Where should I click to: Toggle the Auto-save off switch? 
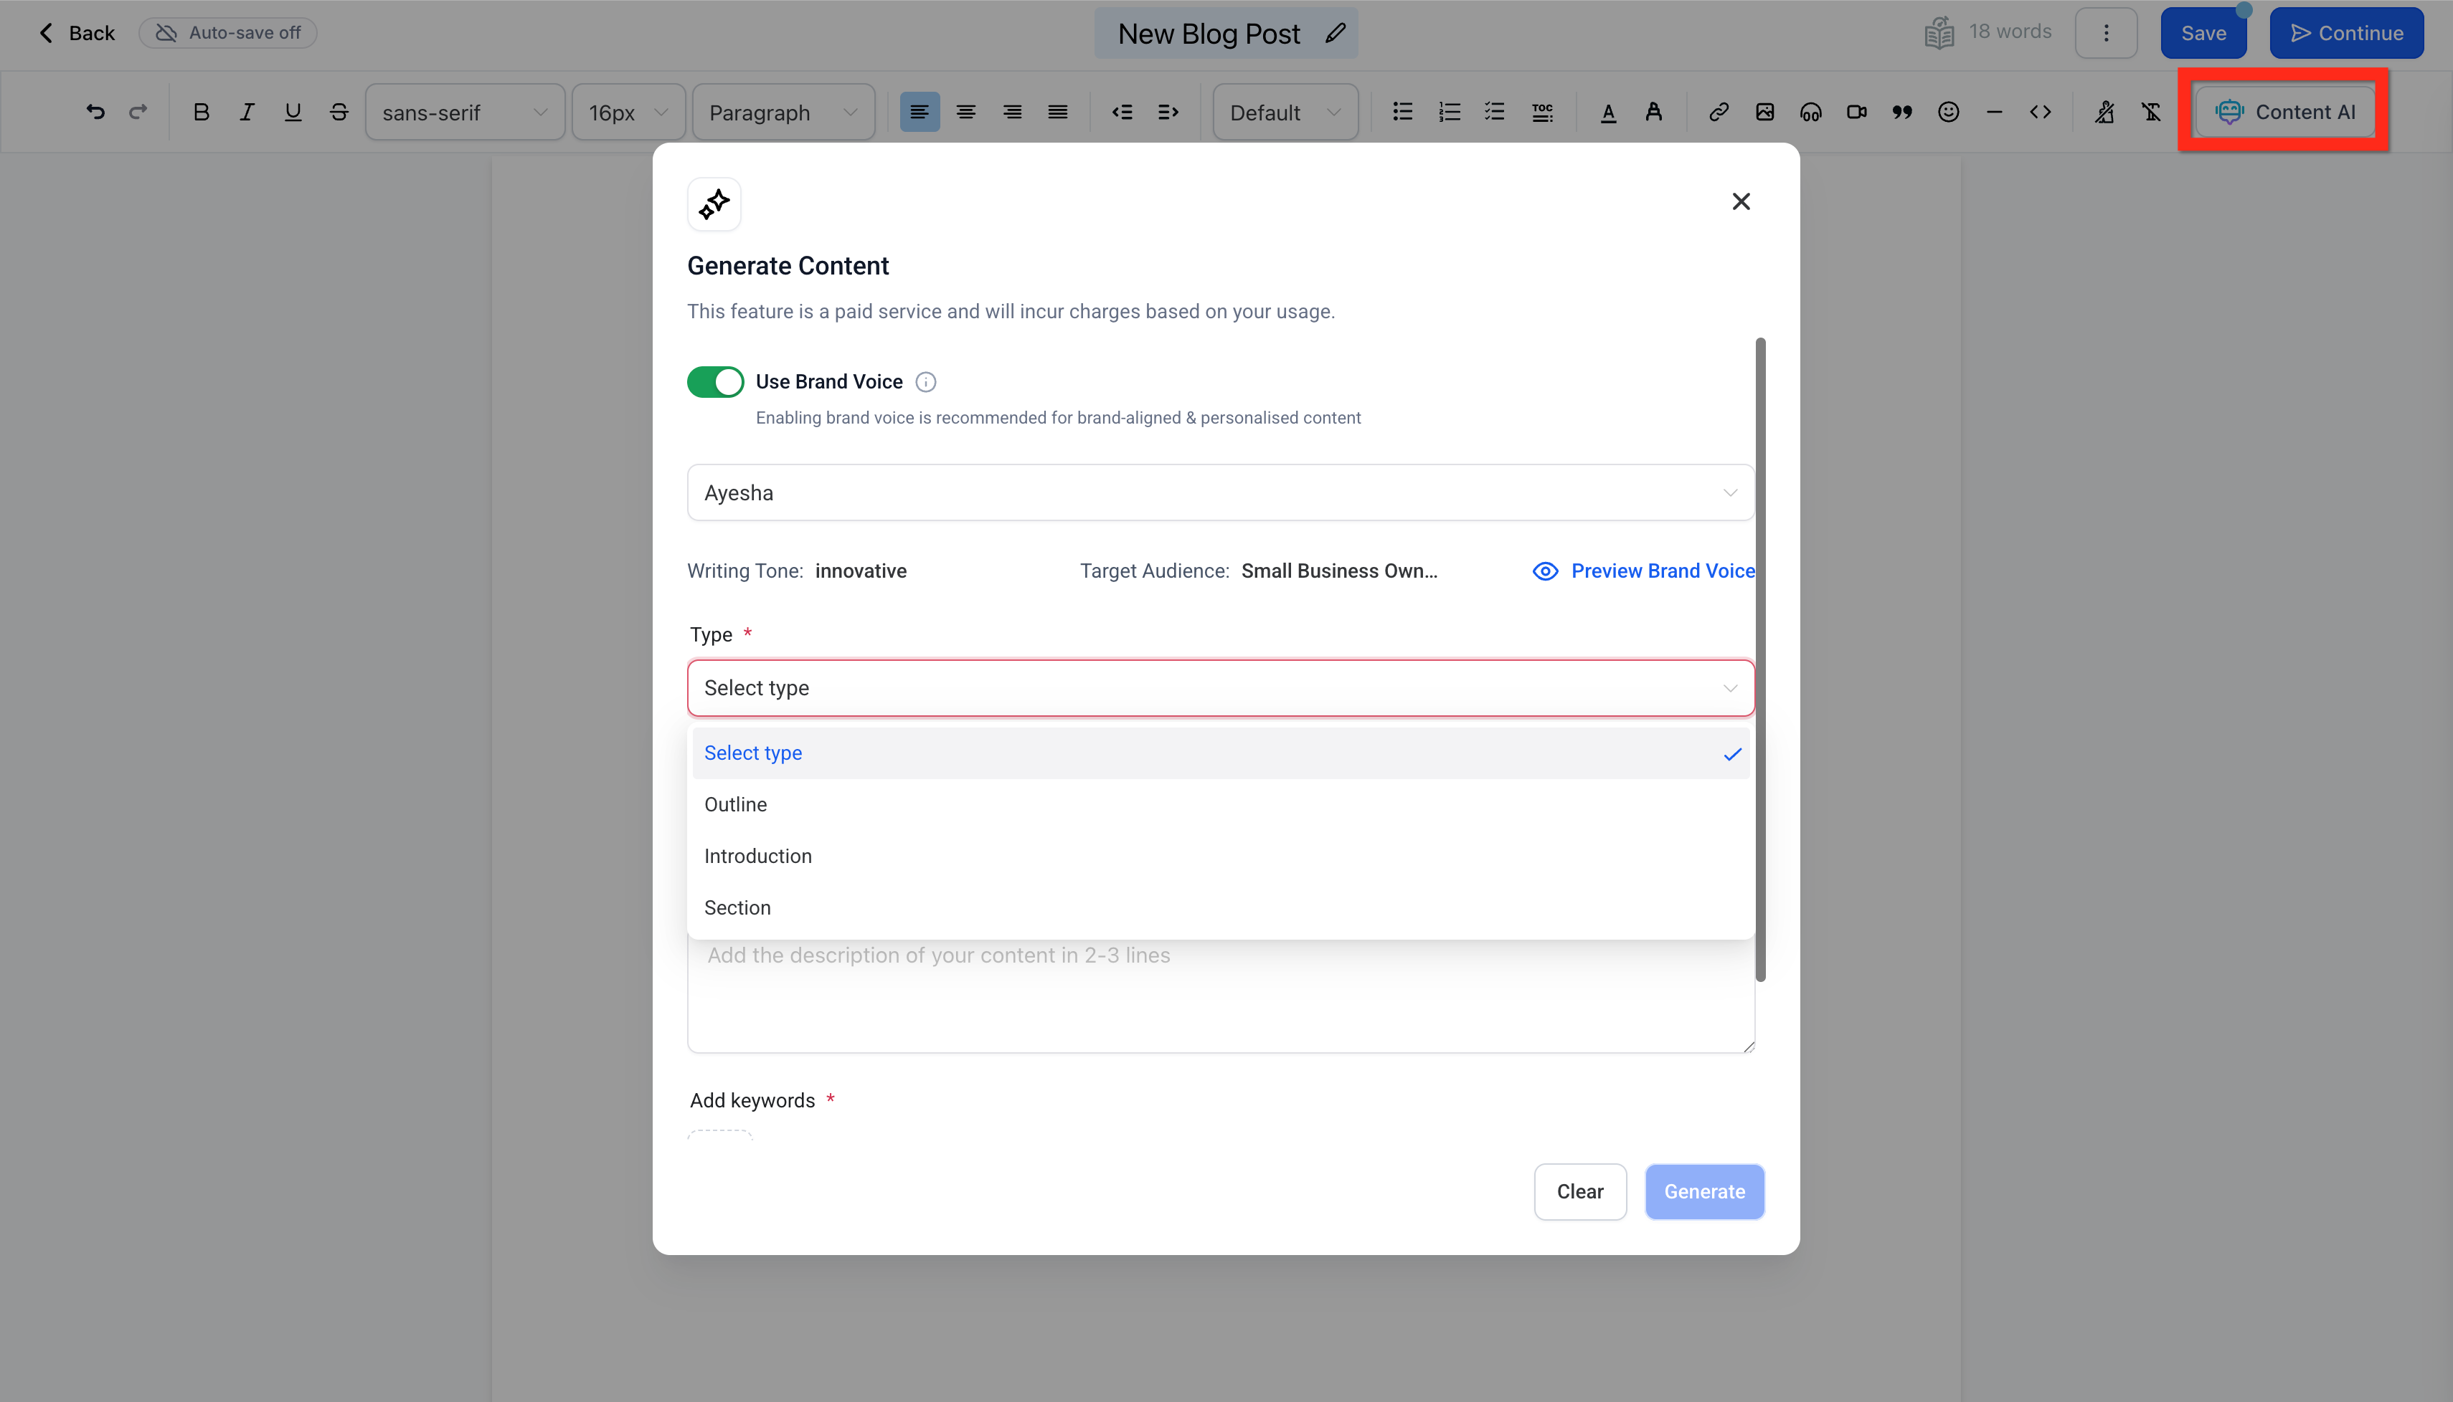(228, 33)
